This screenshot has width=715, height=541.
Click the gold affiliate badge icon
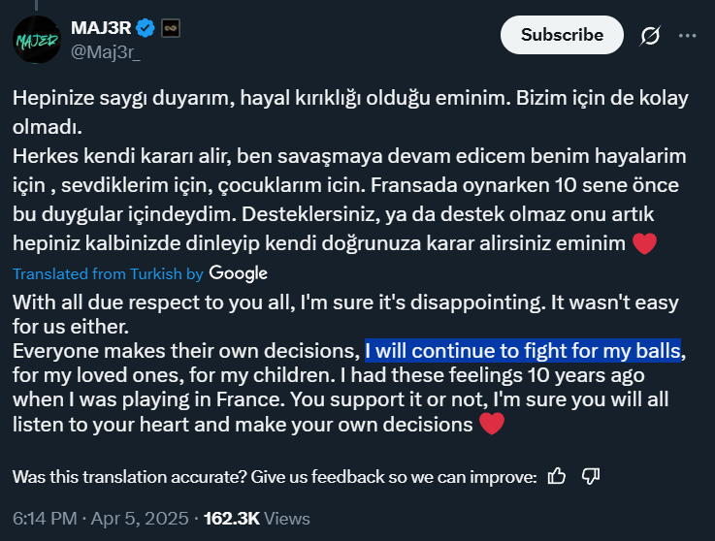[171, 28]
